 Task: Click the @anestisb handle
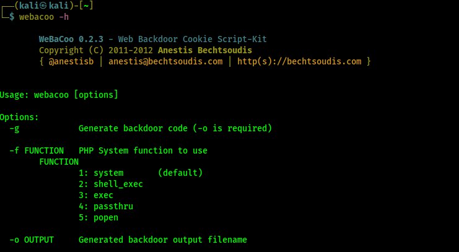(71, 61)
